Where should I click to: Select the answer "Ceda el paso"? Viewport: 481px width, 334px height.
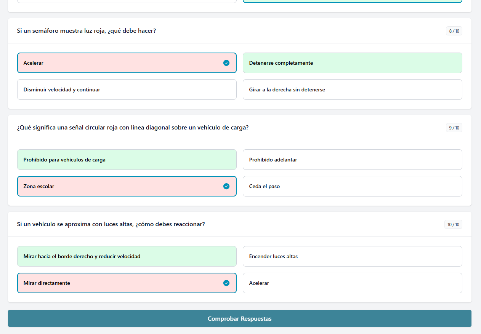point(352,186)
